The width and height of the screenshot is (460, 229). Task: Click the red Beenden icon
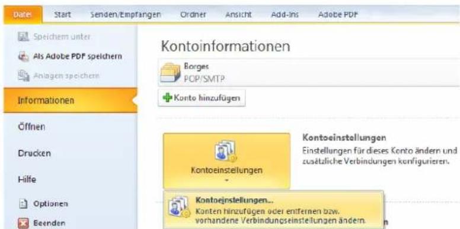click(23, 223)
